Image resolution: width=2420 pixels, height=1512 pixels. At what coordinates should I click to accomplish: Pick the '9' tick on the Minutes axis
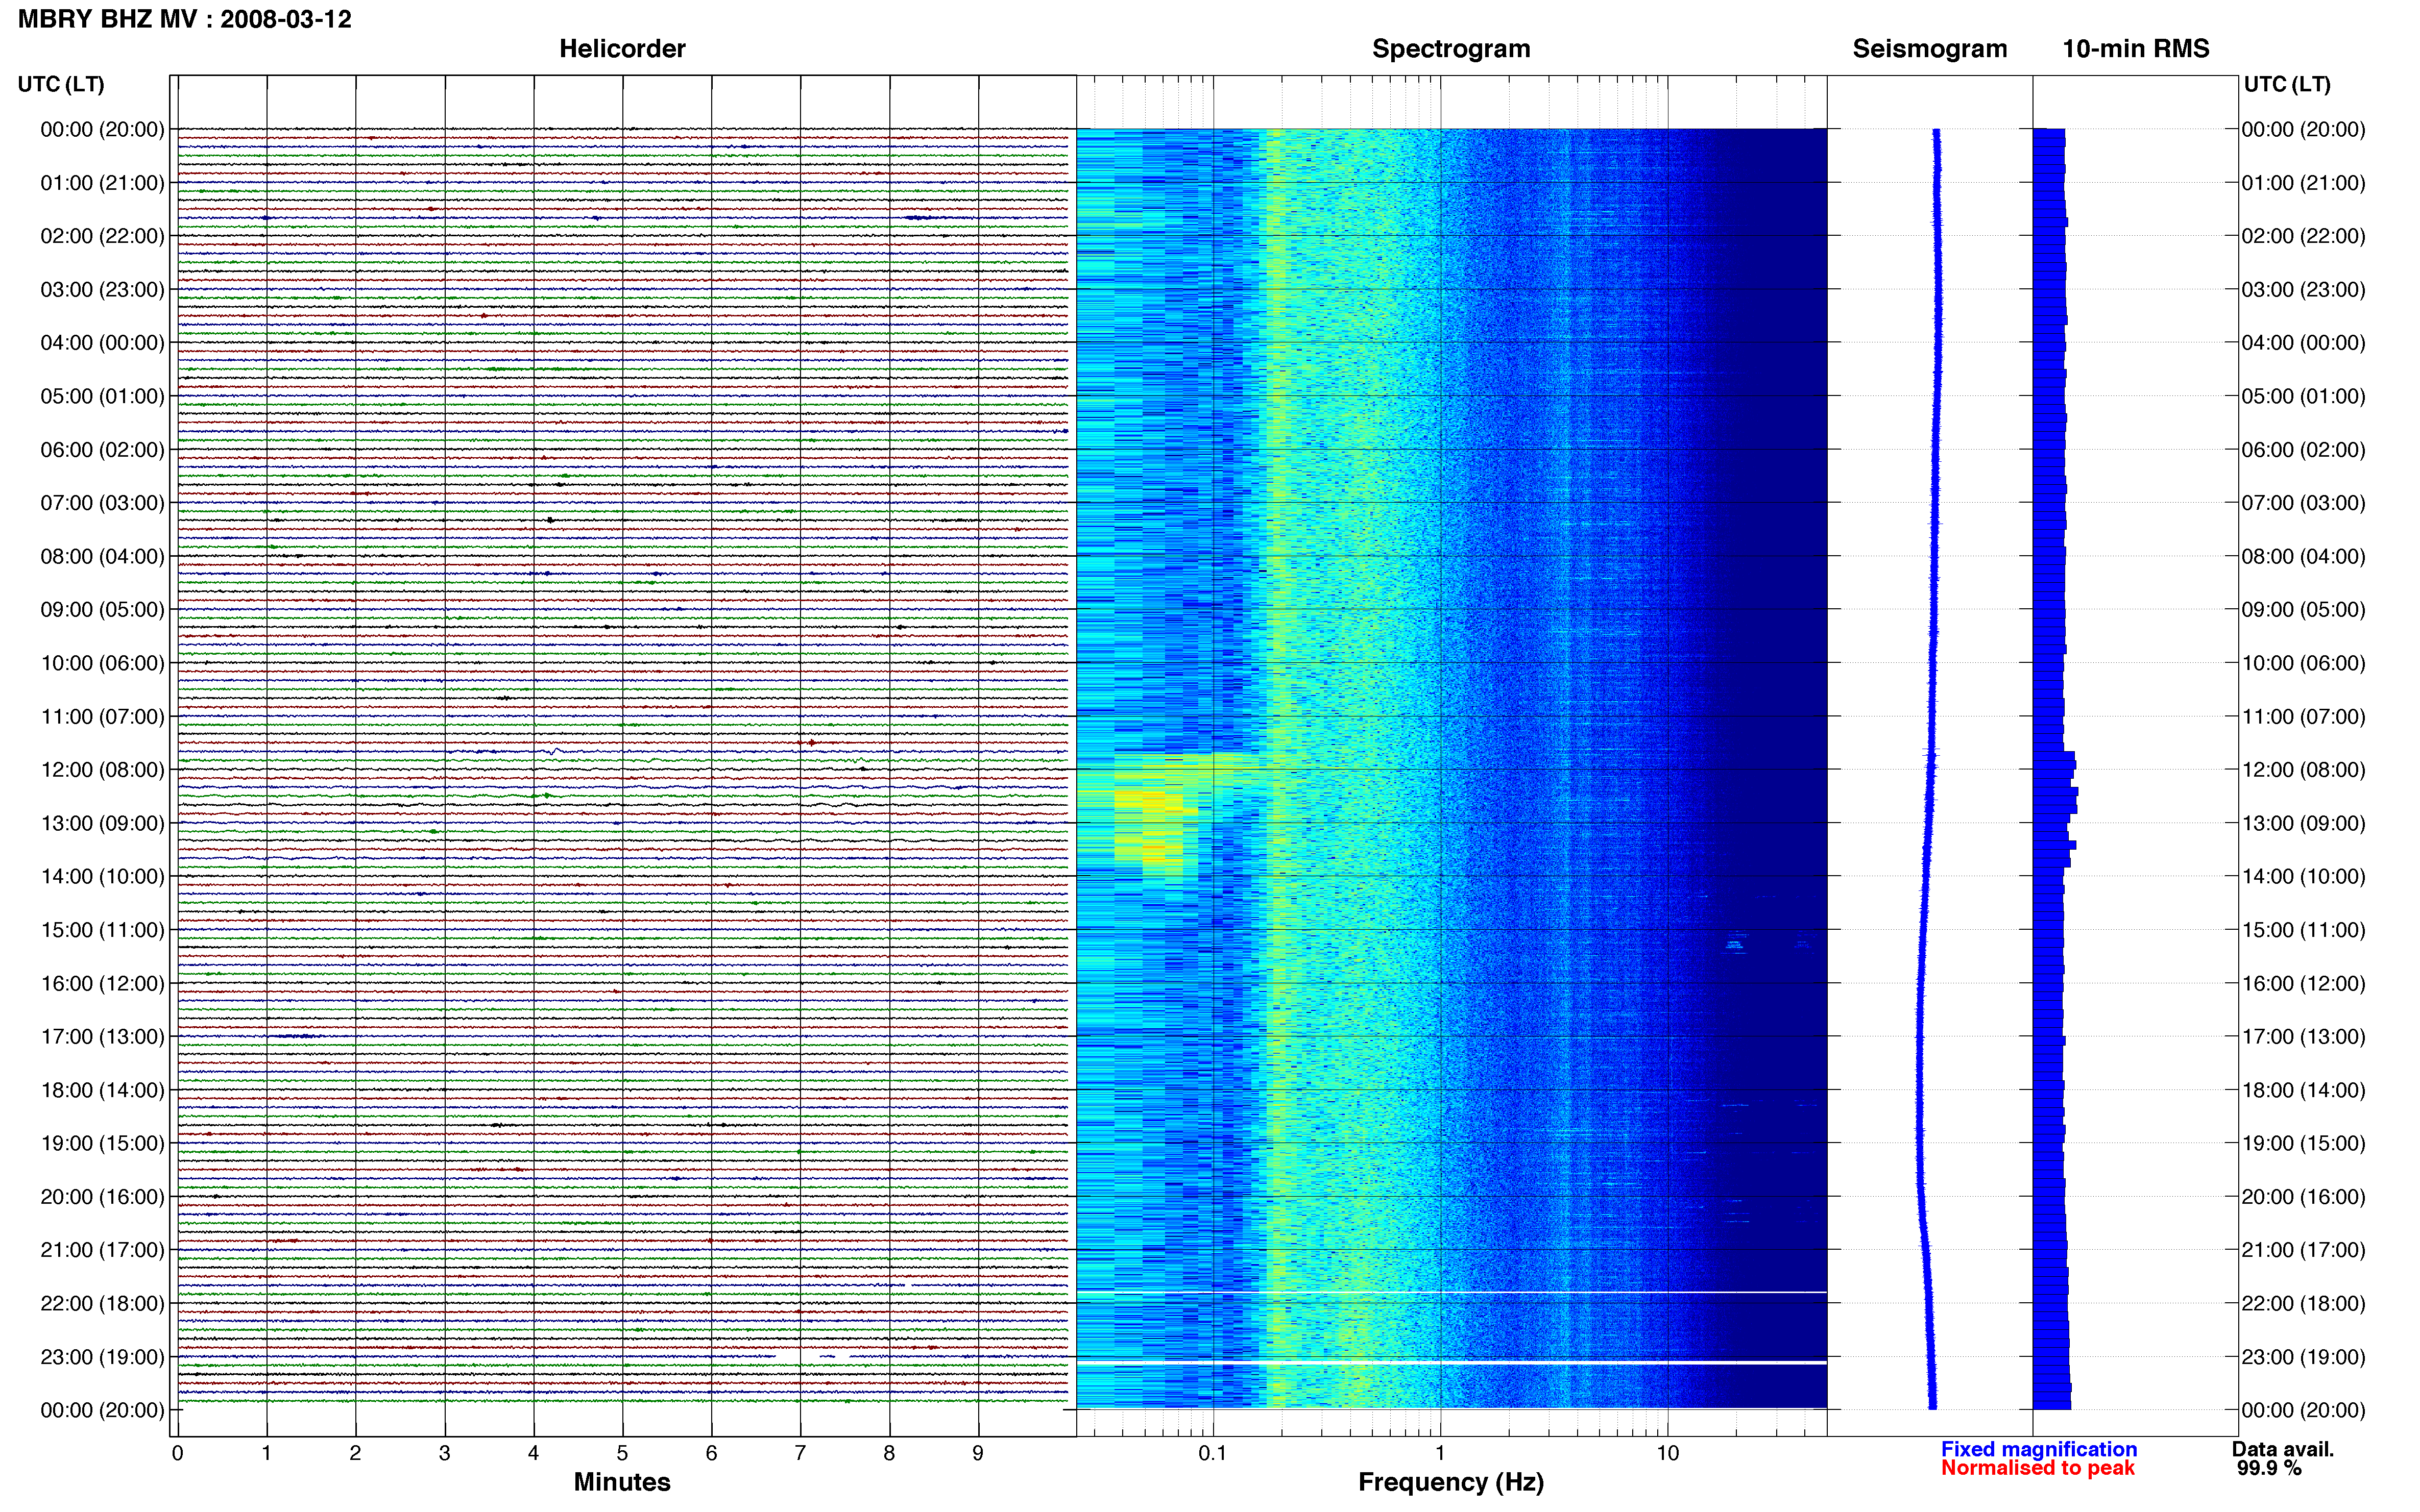click(x=978, y=1453)
